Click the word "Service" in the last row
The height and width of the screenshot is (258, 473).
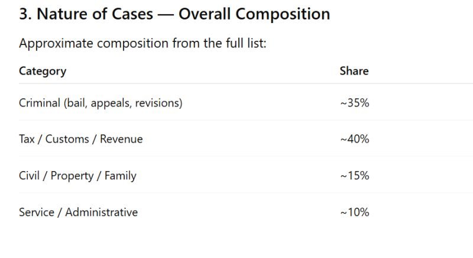(x=36, y=212)
